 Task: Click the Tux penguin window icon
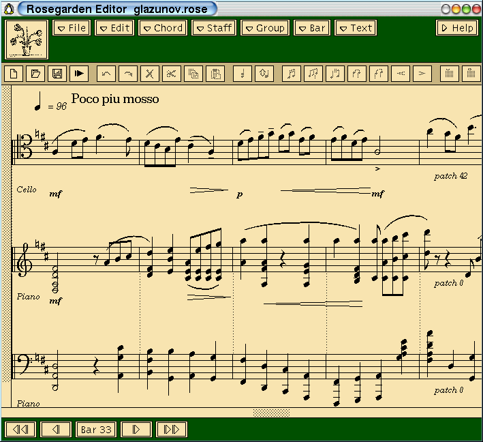click(x=9, y=9)
